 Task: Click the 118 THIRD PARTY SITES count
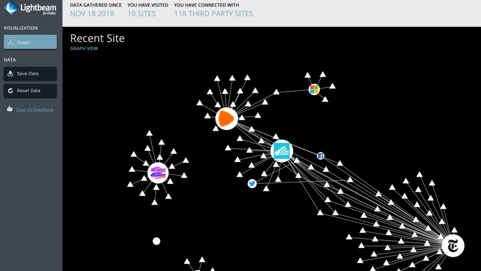[214, 14]
